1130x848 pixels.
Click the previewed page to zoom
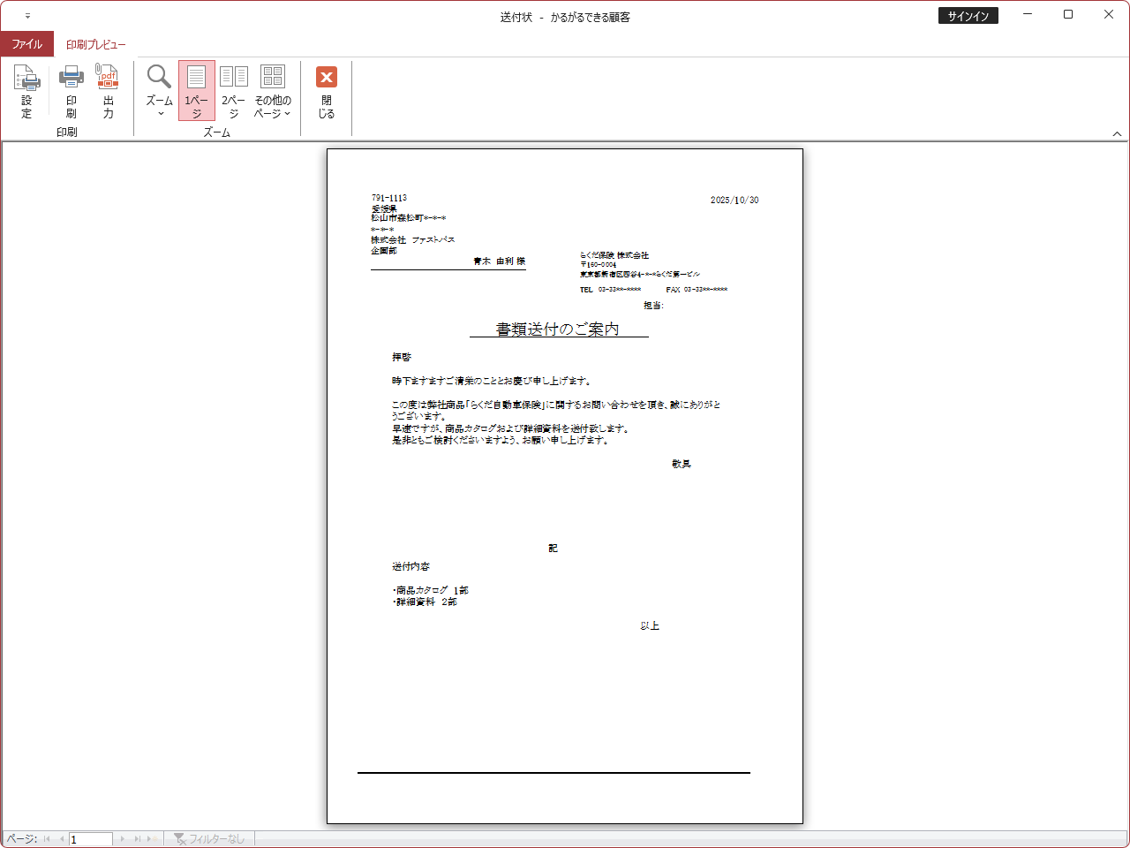click(565, 486)
